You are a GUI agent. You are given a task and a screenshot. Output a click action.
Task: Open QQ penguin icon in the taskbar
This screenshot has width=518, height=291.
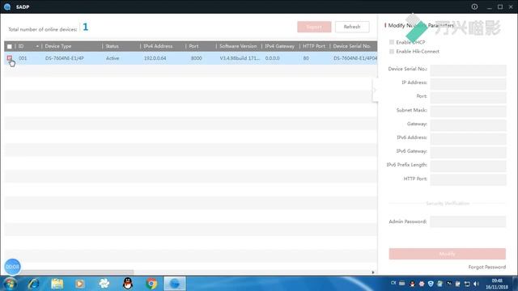(x=128, y=284)
